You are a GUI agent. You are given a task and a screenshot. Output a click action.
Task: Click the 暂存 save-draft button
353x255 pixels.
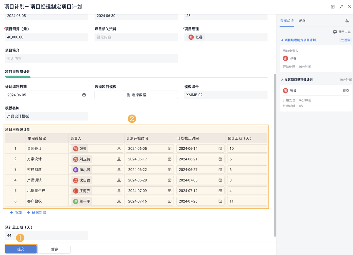pos(54,249)
